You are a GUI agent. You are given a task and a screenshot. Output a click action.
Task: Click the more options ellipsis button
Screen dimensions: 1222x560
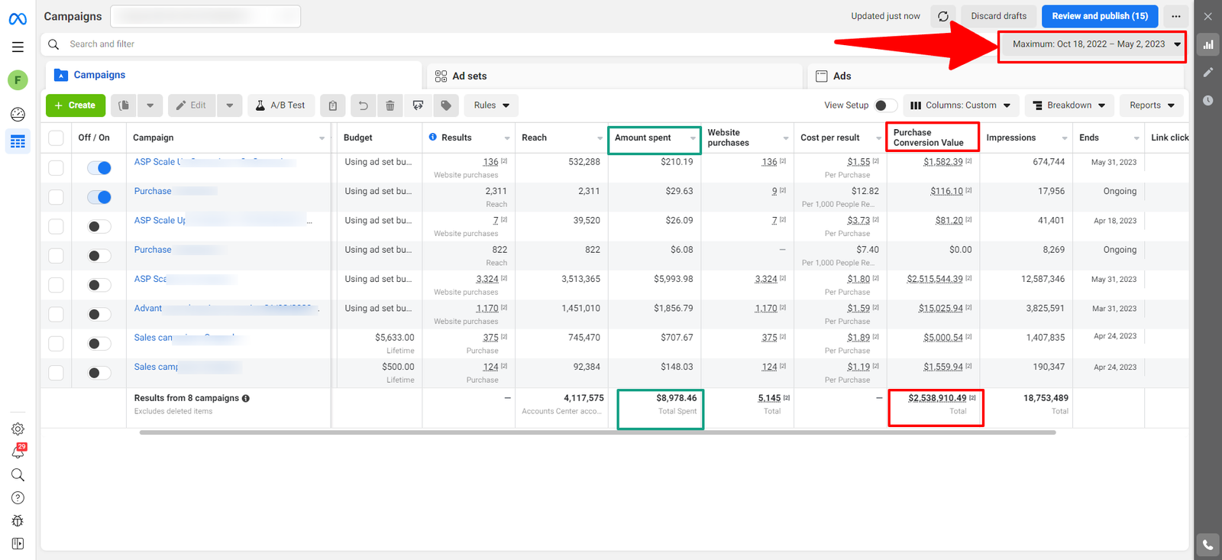click(x=1176, y=16)
